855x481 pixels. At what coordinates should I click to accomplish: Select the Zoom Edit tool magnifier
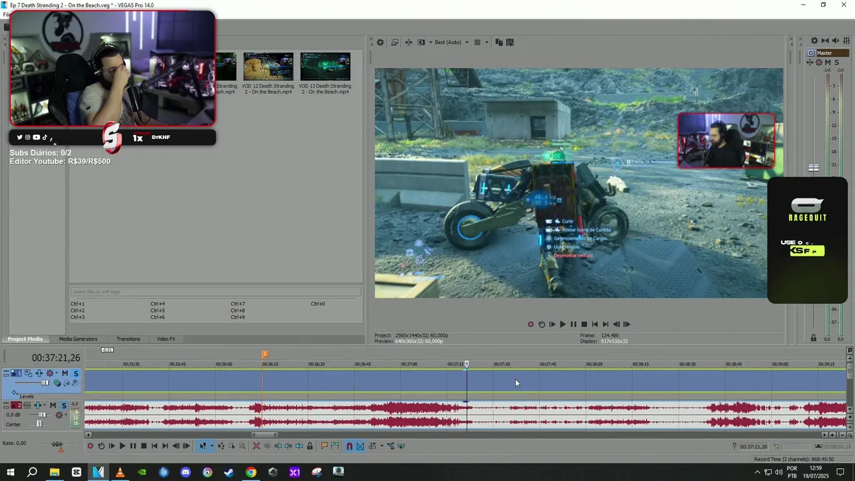click(242, 446)
